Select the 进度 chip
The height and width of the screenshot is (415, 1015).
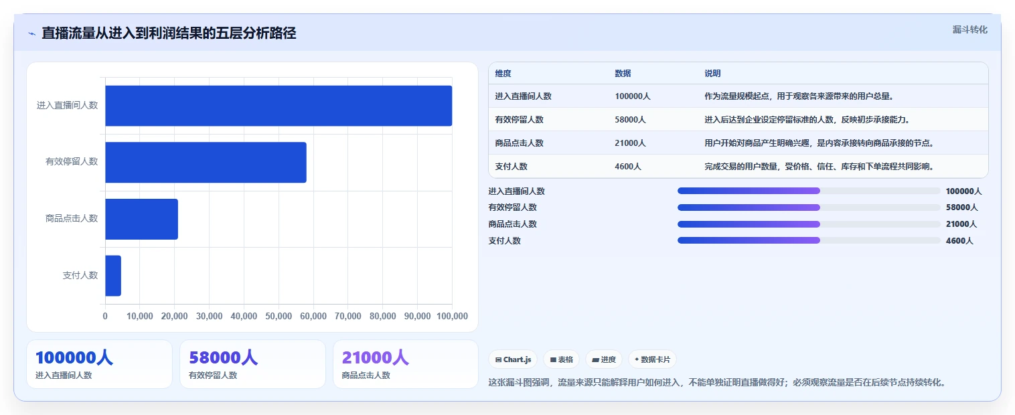[604, 359]
